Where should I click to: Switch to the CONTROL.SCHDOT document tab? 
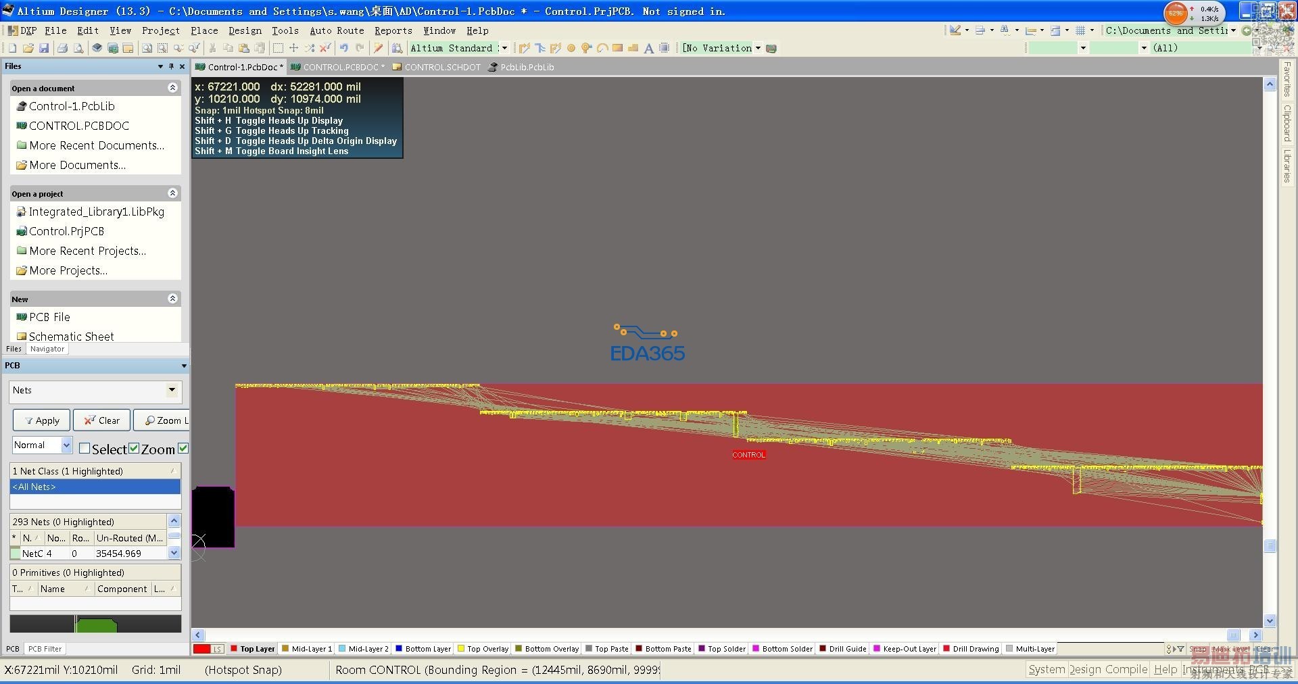(437, 67)
